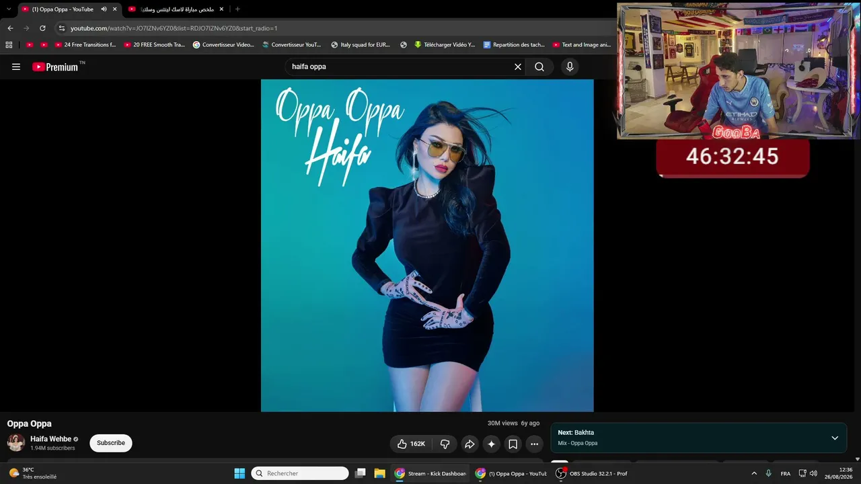Open the '20 FREE Smooth Tra...' bookmark
Image resolution: width=861 pixels, height=484 pixels.
coord(154,45)
